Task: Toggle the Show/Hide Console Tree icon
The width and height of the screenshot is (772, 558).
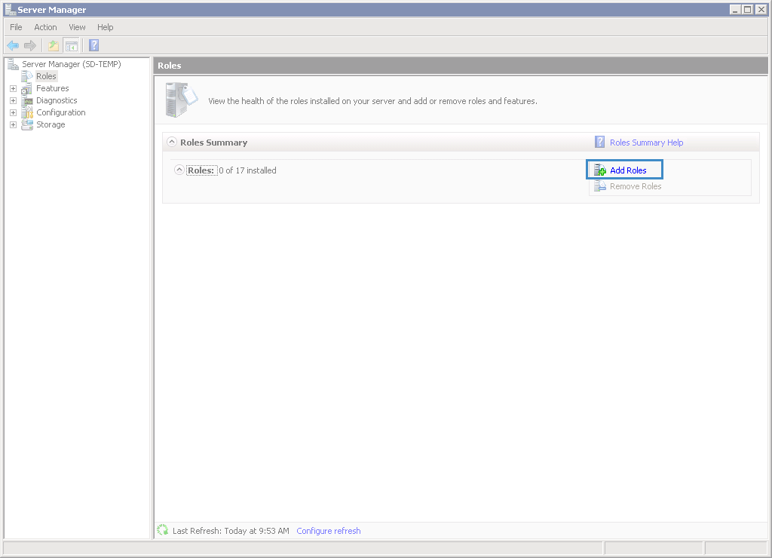Action: click(x=71, y=45)
